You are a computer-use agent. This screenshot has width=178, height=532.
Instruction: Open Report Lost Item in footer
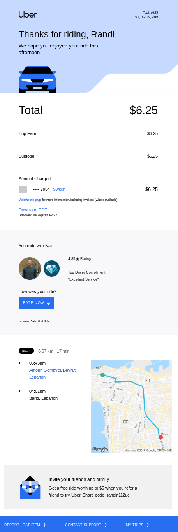tap(25, 525)
